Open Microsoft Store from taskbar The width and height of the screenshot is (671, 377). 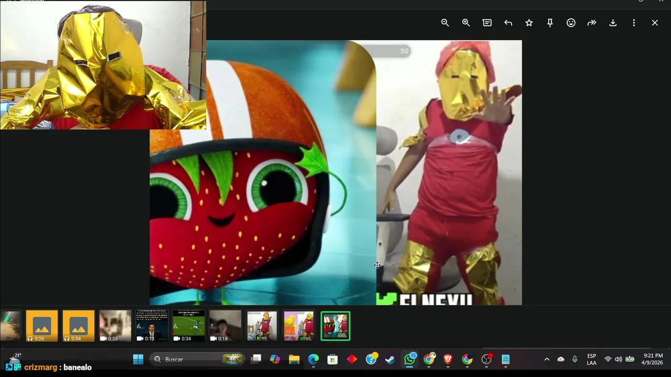[x=332, y=359]
